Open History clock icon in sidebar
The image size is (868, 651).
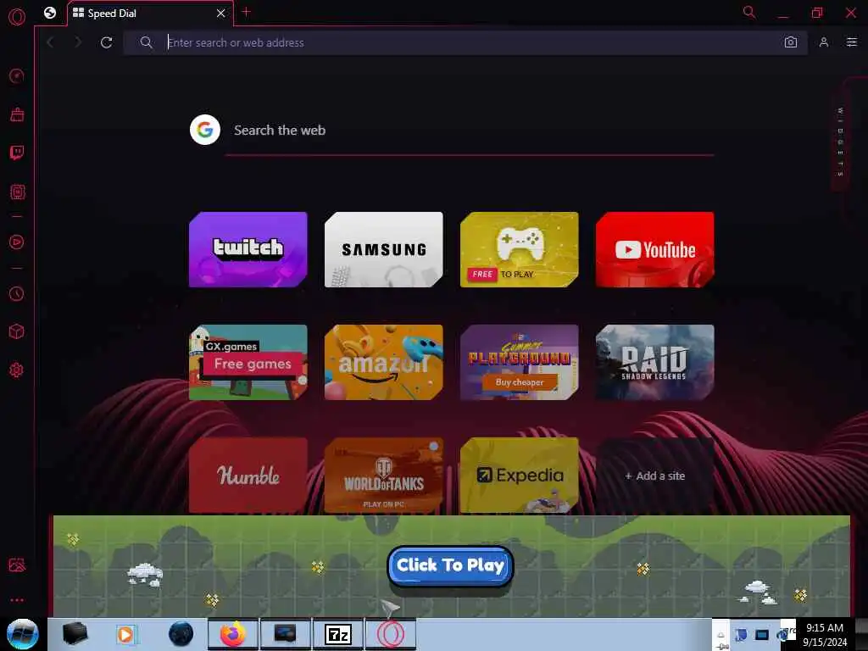[17, 293]
